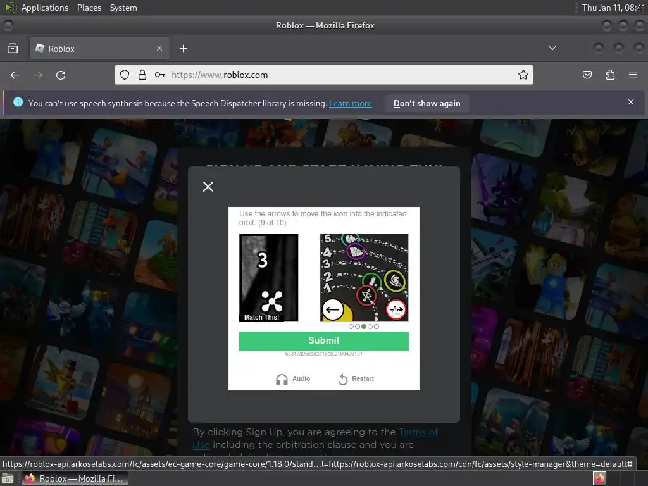Click the Match This reference image
The image size is (648, 486).
tap(268, 278)
